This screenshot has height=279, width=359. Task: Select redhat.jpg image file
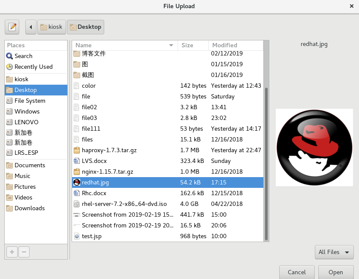pyautogui.click(x=168, y=182)
